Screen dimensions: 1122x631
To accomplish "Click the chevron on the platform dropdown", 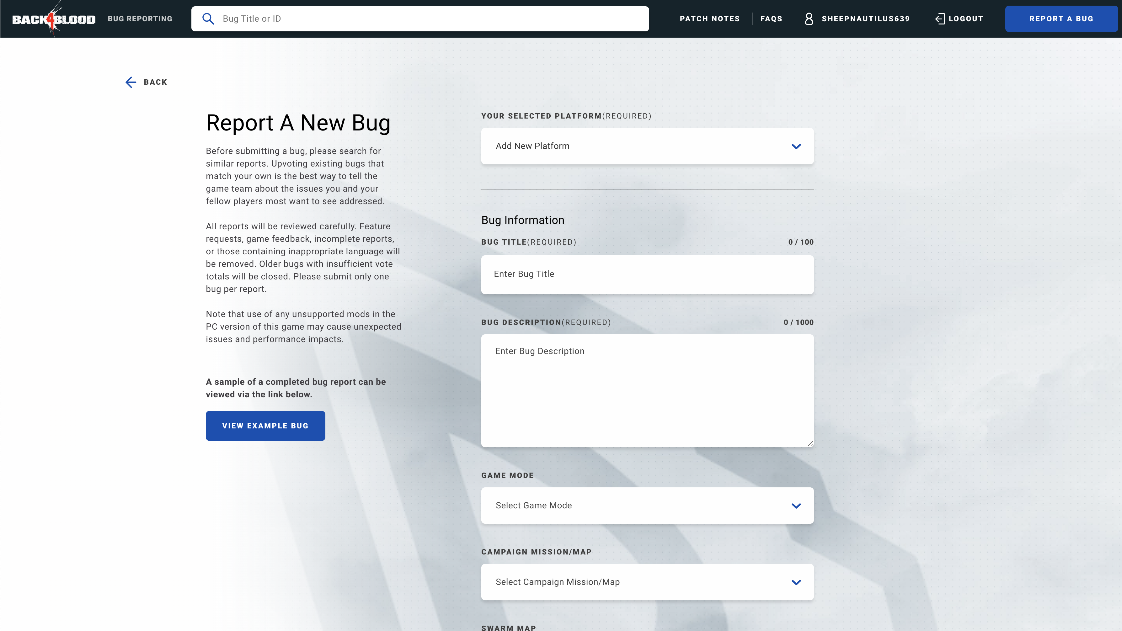I will (796, 147).
